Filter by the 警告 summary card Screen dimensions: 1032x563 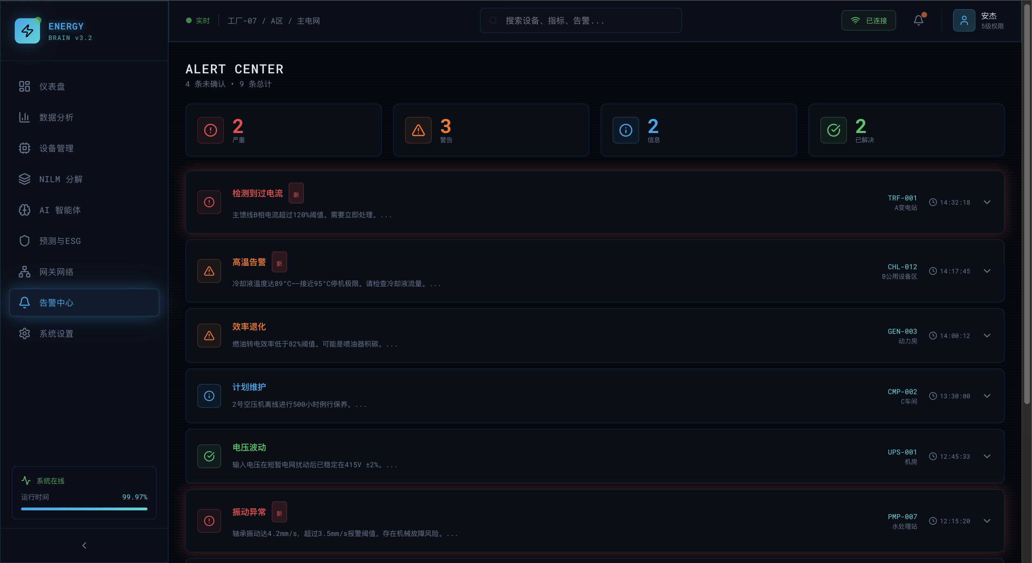tap(491, 130)
